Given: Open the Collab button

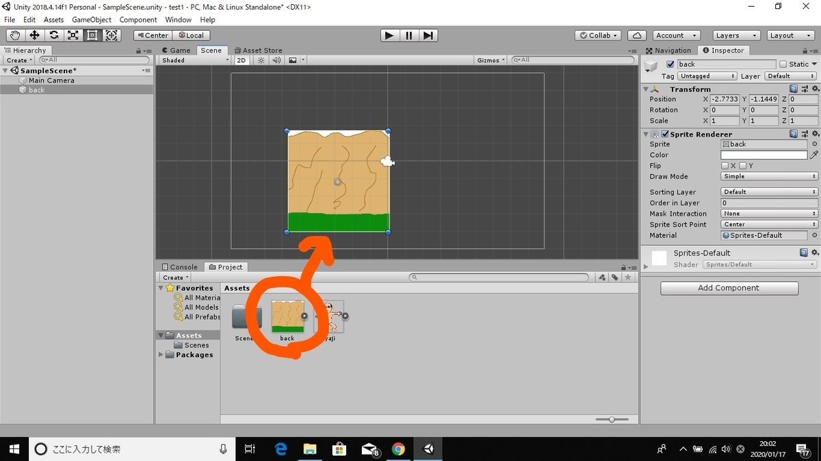Looking at the screenshot, I should pyautogui.click(x=598, y=36).
